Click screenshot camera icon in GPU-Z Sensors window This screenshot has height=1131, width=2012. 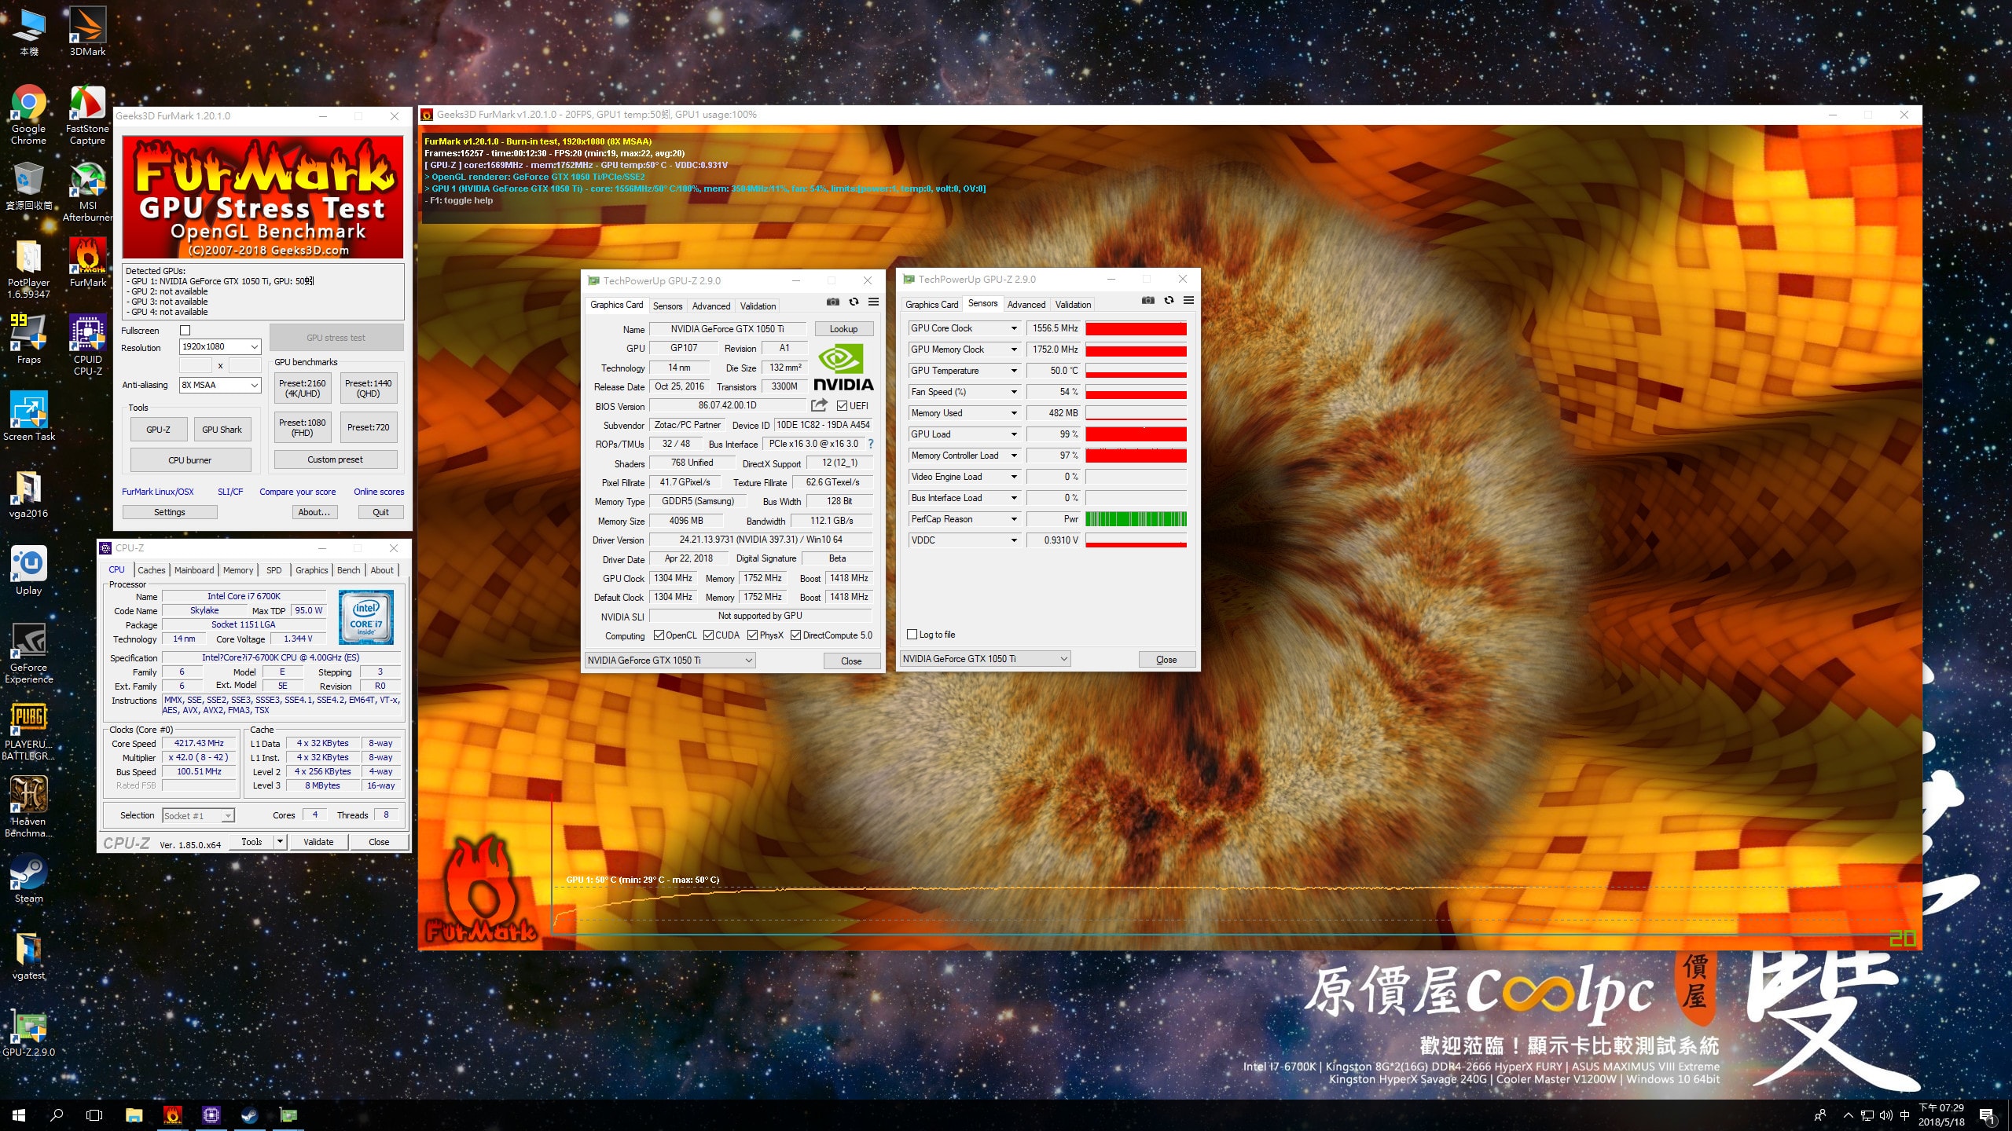point(1148,300)
